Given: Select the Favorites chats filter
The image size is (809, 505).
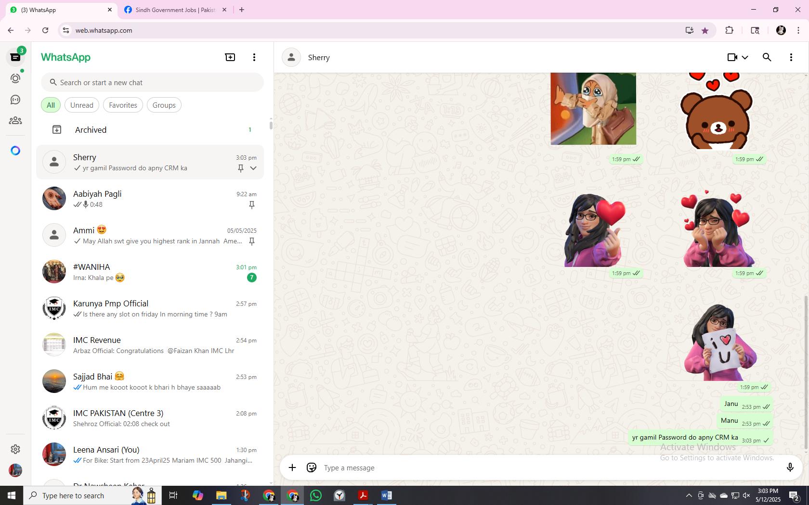Looking at the screenshot, I should point(123,105).
